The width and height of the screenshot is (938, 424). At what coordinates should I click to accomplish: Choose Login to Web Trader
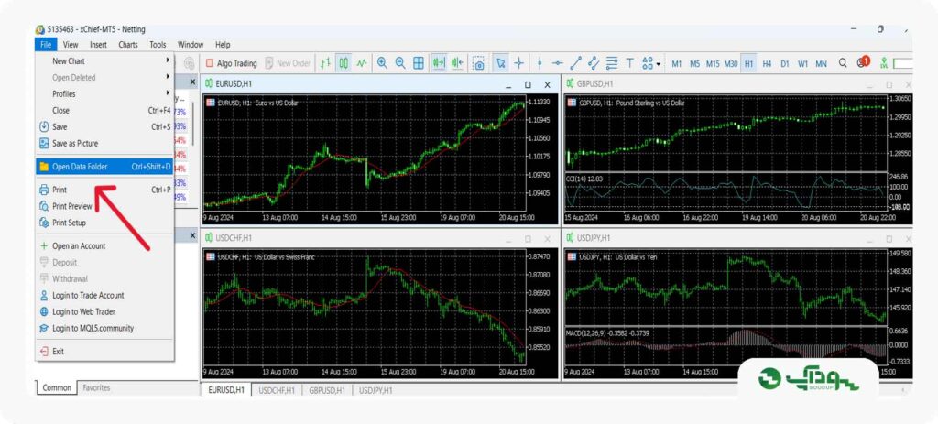[x=104, y=311]
